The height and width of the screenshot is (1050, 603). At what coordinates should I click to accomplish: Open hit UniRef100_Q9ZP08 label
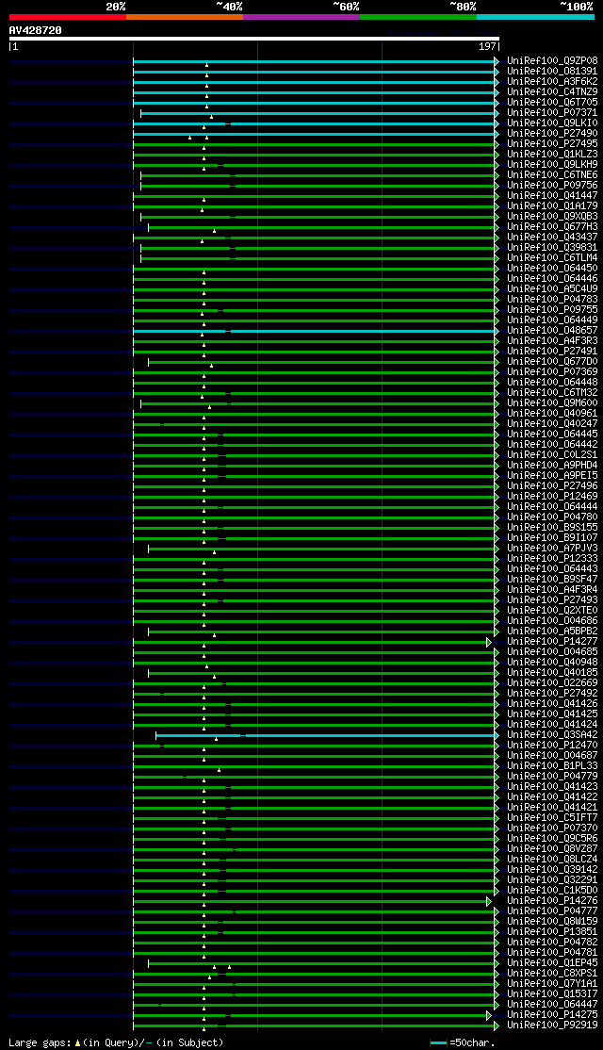click(552, 61)
